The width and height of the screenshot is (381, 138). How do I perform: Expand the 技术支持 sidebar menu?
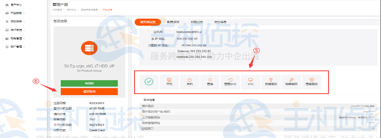tap(16, 30)
